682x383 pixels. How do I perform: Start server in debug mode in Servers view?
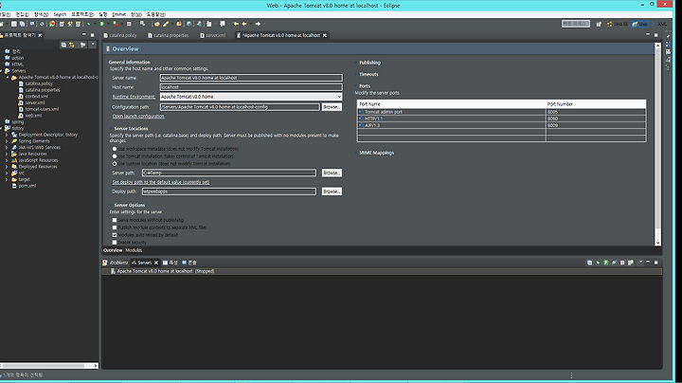(598, 263)
